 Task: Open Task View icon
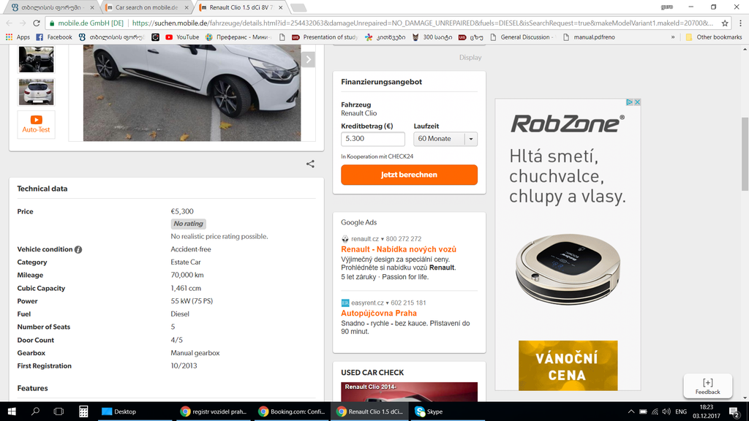tap(59, 411)
